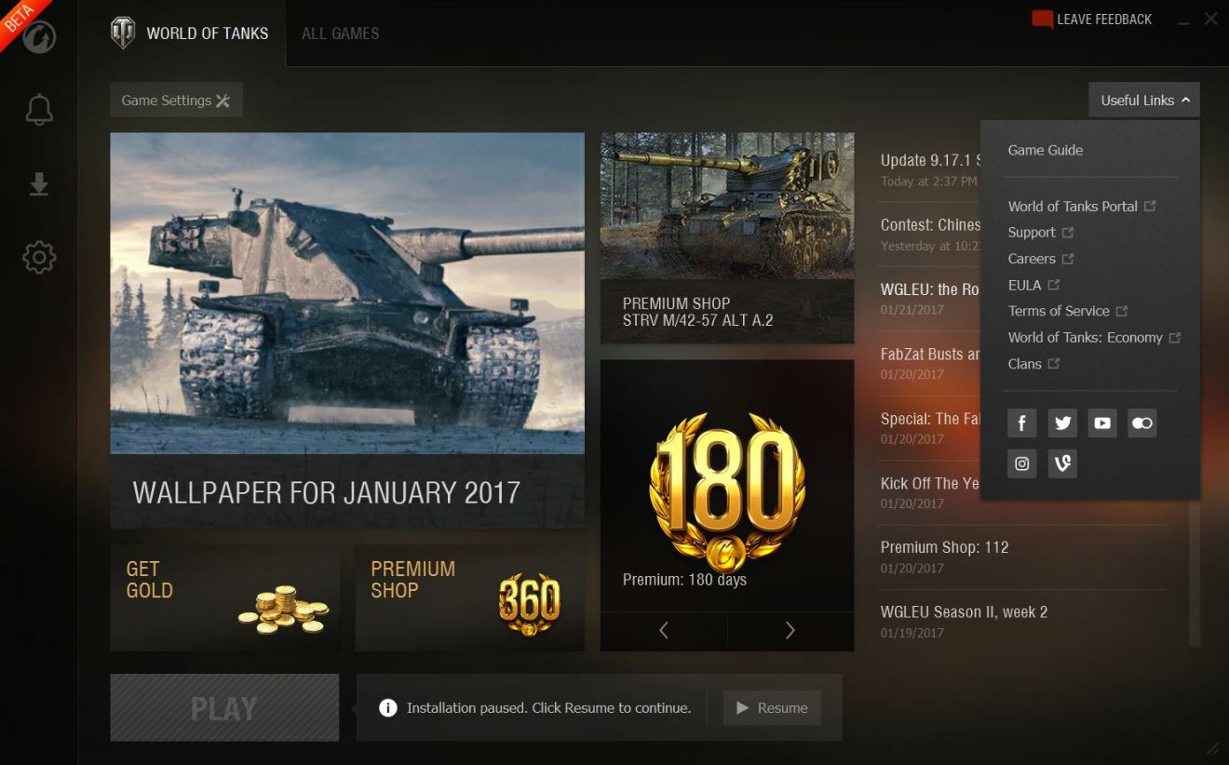
Task: Open the downloads icon in sidebar
Action: pyautogui.click(x=39, y=184)
